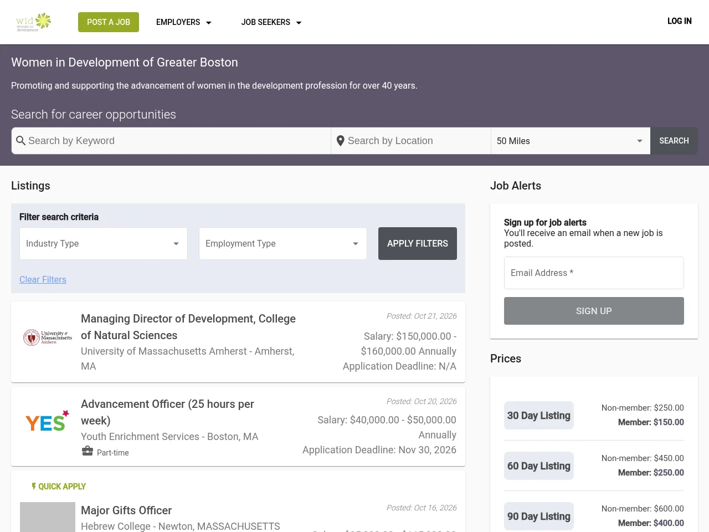Expand the Employers menu arrow
The height and width of the screenshot is (532, 709).
click(x=209, y=23)
